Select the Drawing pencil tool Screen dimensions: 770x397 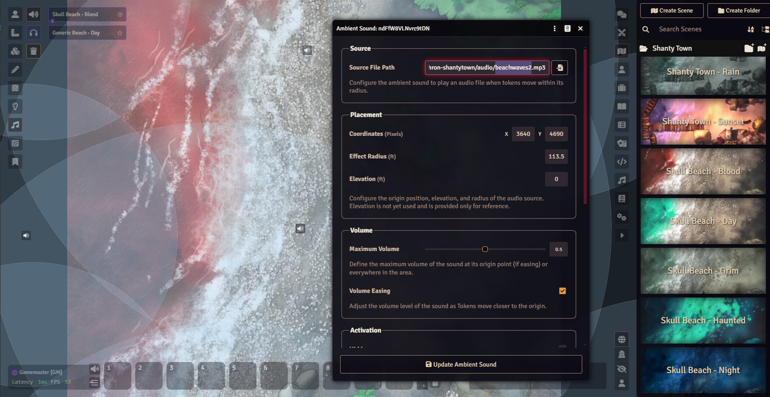[x=15, y=70]
